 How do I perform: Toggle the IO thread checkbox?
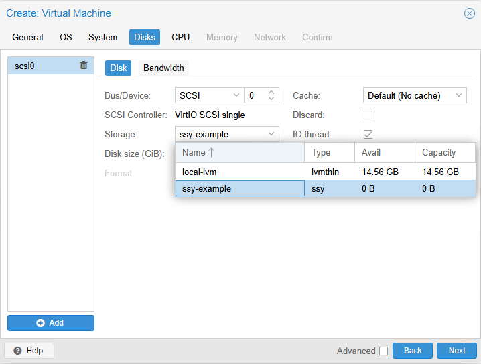click(368, 135)
